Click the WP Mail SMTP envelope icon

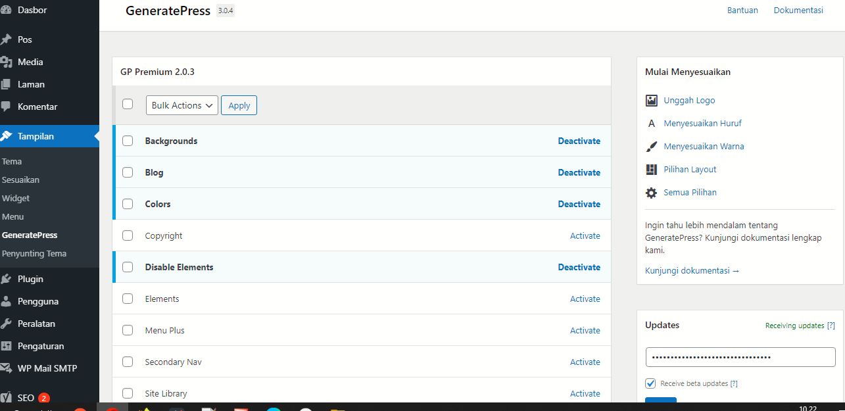click(x=6, y=368)
